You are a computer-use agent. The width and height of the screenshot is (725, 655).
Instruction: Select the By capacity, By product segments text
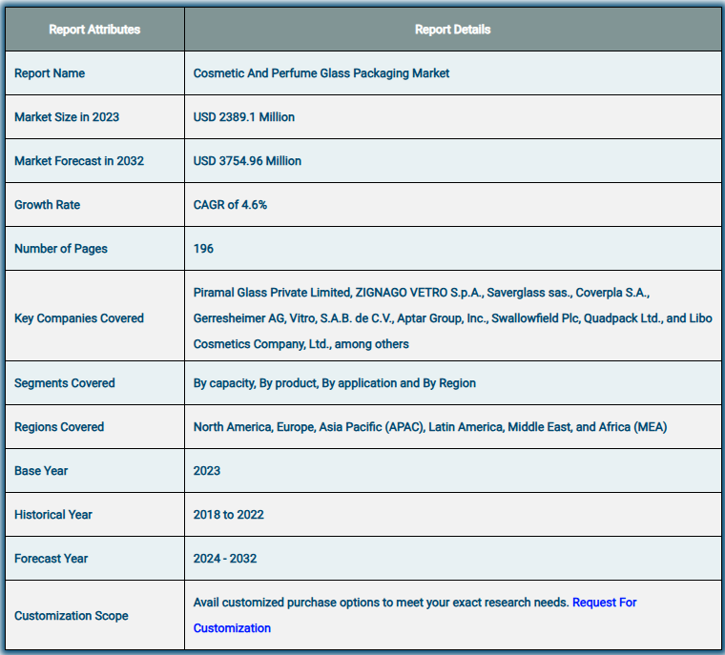(x=334, y=383)
